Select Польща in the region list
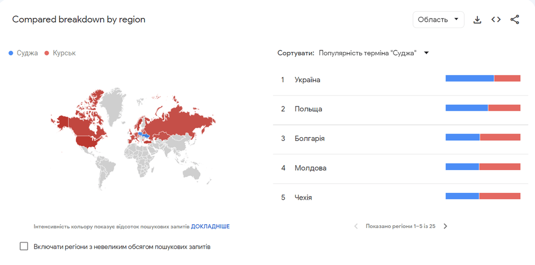 pos(308,109)
